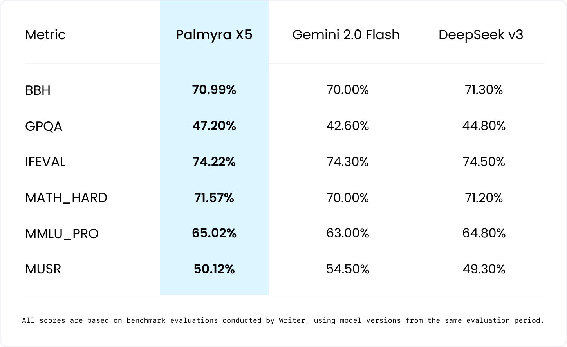Click Gemini 2.0 Flash's MUSR score 54.50%
This screenshot has width=567, height=347.
347,269
